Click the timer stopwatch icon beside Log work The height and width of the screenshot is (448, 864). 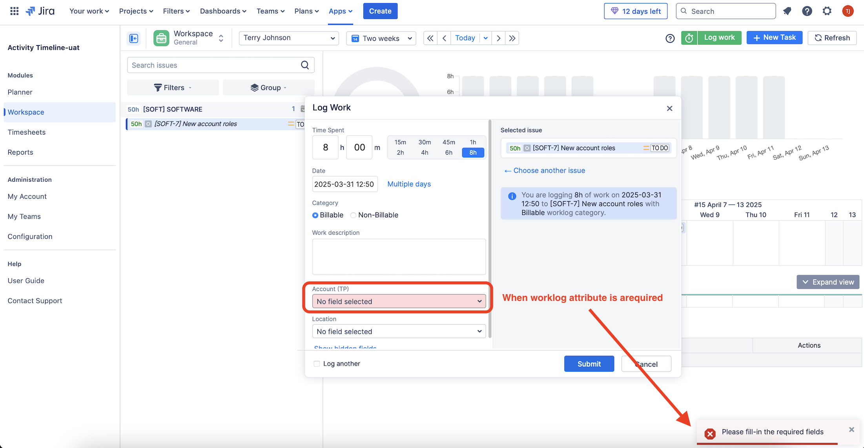click(689, 38)
